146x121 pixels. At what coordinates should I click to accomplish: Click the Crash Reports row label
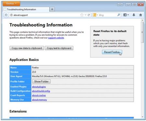pyautogui.click(x=18, y=95)
